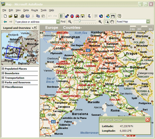Toggle the framed toolbar icon left of Help

(113, 16)
